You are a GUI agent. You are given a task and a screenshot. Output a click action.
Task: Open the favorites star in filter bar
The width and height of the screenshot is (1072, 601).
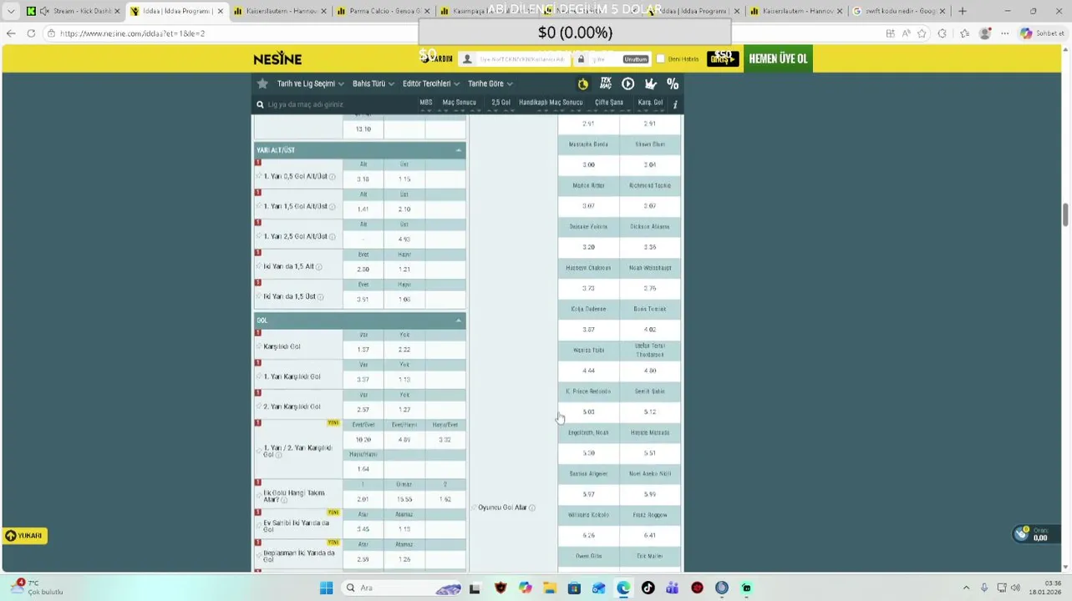262,83
